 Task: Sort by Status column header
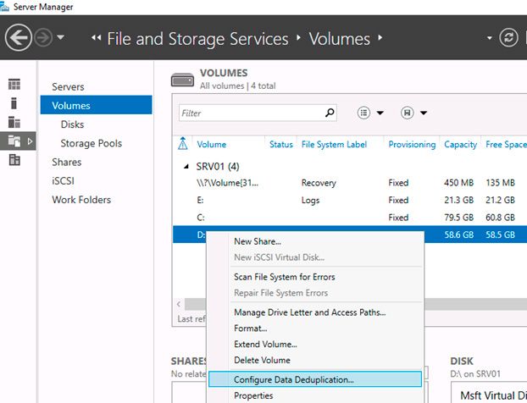coord(281,145)
